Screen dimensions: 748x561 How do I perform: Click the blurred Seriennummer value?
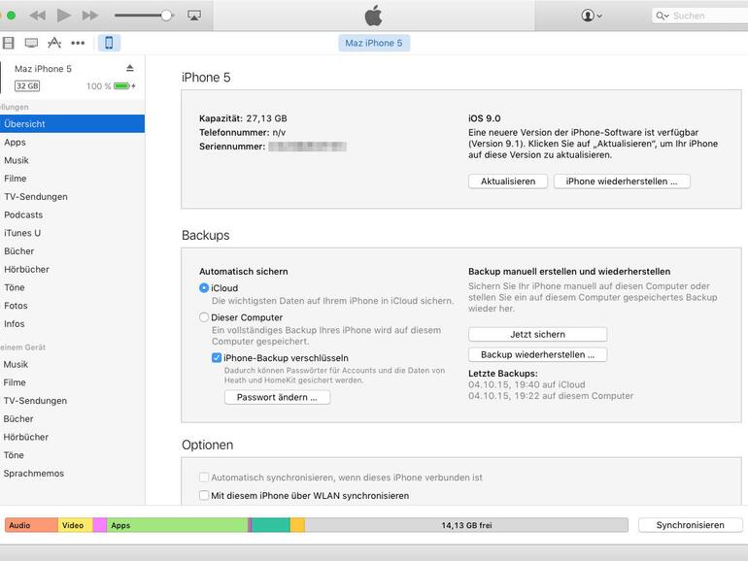307,147
